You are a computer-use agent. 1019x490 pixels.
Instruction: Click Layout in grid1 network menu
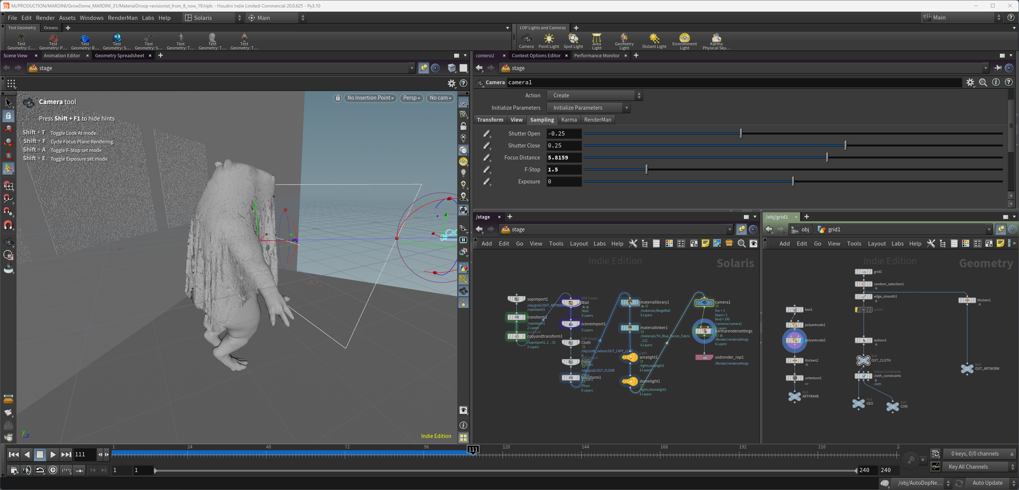[x=877, y=243]
